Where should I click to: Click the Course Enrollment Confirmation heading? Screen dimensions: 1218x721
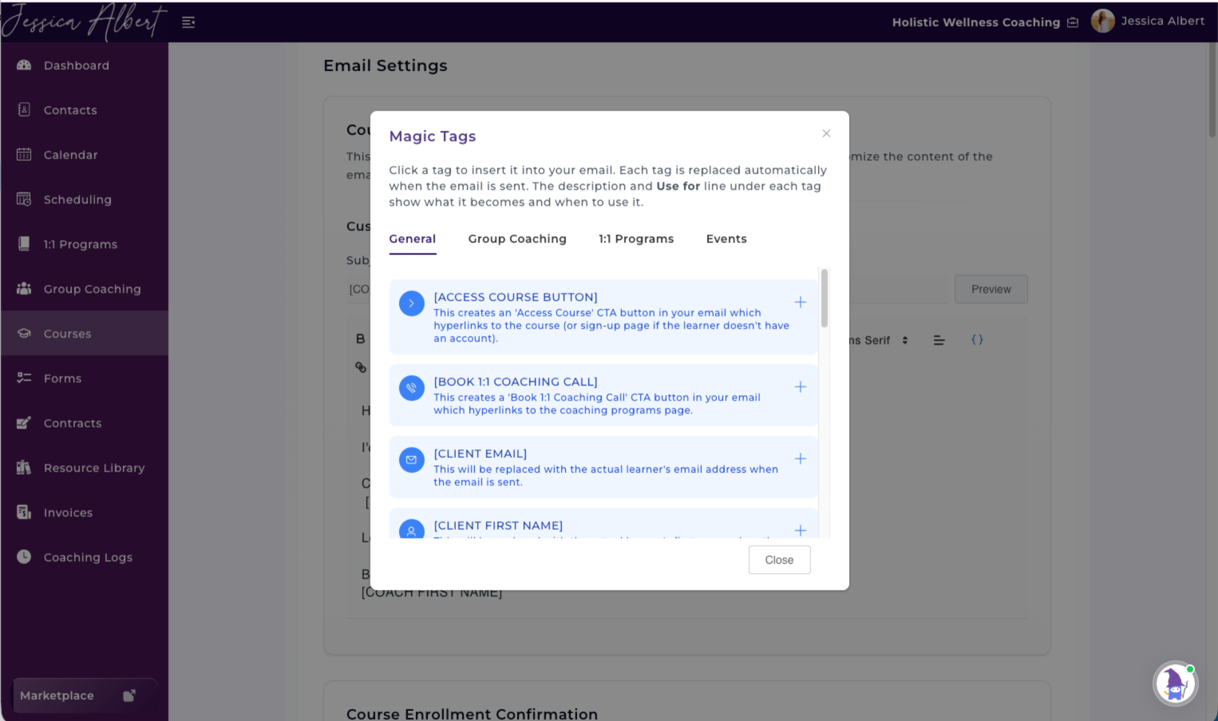tap(472, 714)
